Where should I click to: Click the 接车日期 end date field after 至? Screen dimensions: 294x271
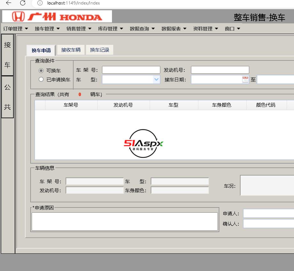click(275, 79)
